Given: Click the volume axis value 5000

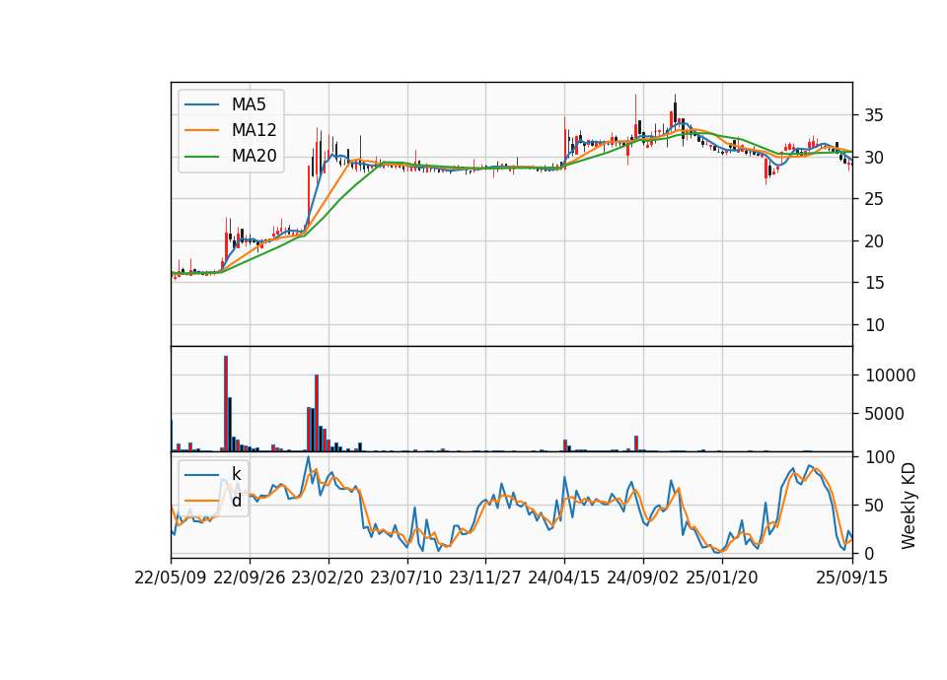Looking at the screenshot, I should point(885,414).
